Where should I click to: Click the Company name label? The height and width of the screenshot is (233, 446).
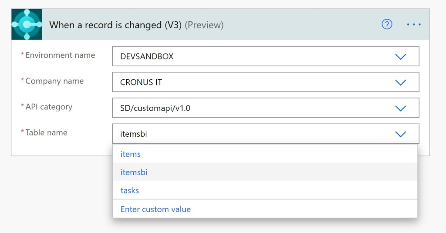coord(54,81)
